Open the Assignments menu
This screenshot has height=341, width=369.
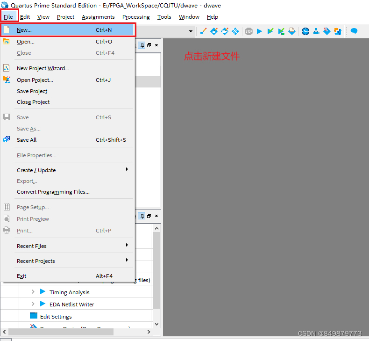pos(98,17)
